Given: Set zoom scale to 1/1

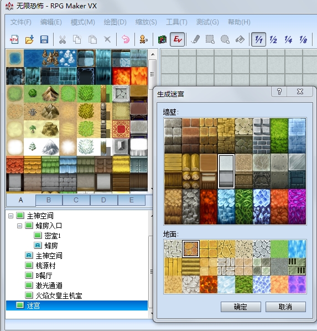Looking at the screenshot, I should [x=258, y=39].
